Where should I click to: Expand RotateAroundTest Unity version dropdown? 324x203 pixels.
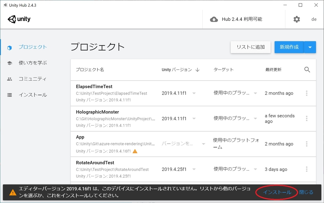(194, 169)
